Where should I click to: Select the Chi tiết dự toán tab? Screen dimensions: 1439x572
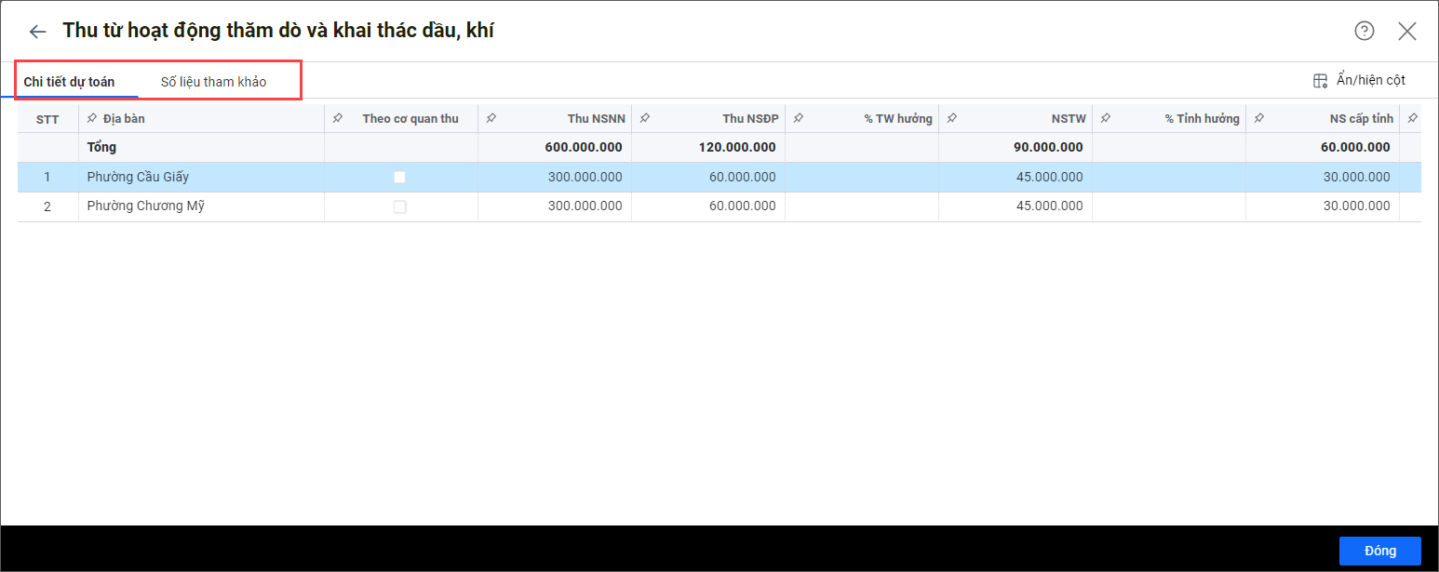[x=69, y=82]
